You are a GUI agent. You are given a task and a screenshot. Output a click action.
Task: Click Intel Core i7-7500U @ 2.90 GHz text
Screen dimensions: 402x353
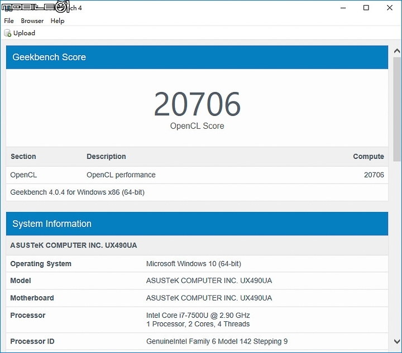point(198,316)
